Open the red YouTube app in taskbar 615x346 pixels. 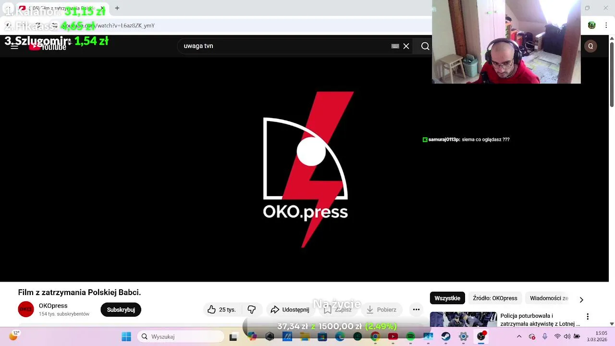coord(393,337)
